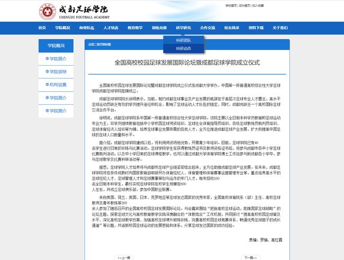Screen dimensions: 344x260
Task: Open the 资料下载 navigation item
Action: pos(256,28)
